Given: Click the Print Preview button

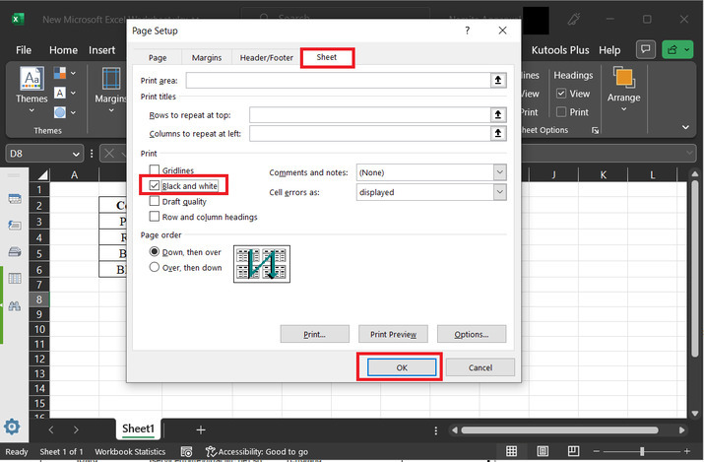Looking at the screenshot, I should click(x=393, y=334).
